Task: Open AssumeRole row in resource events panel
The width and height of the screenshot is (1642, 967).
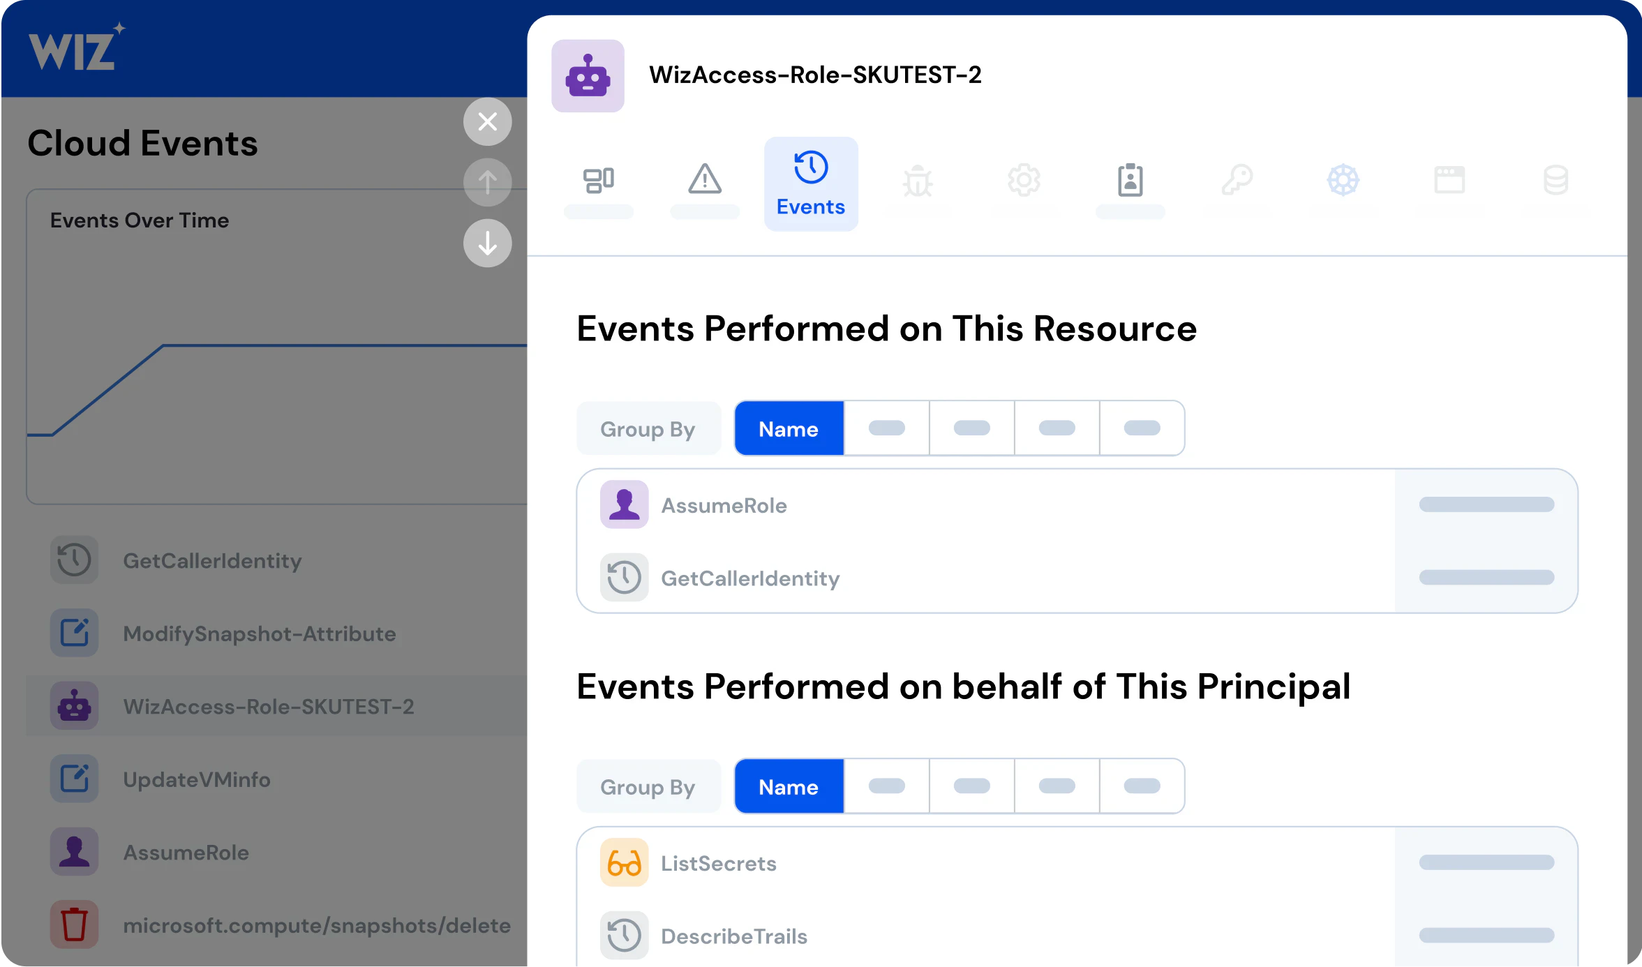Action: 1077,505
